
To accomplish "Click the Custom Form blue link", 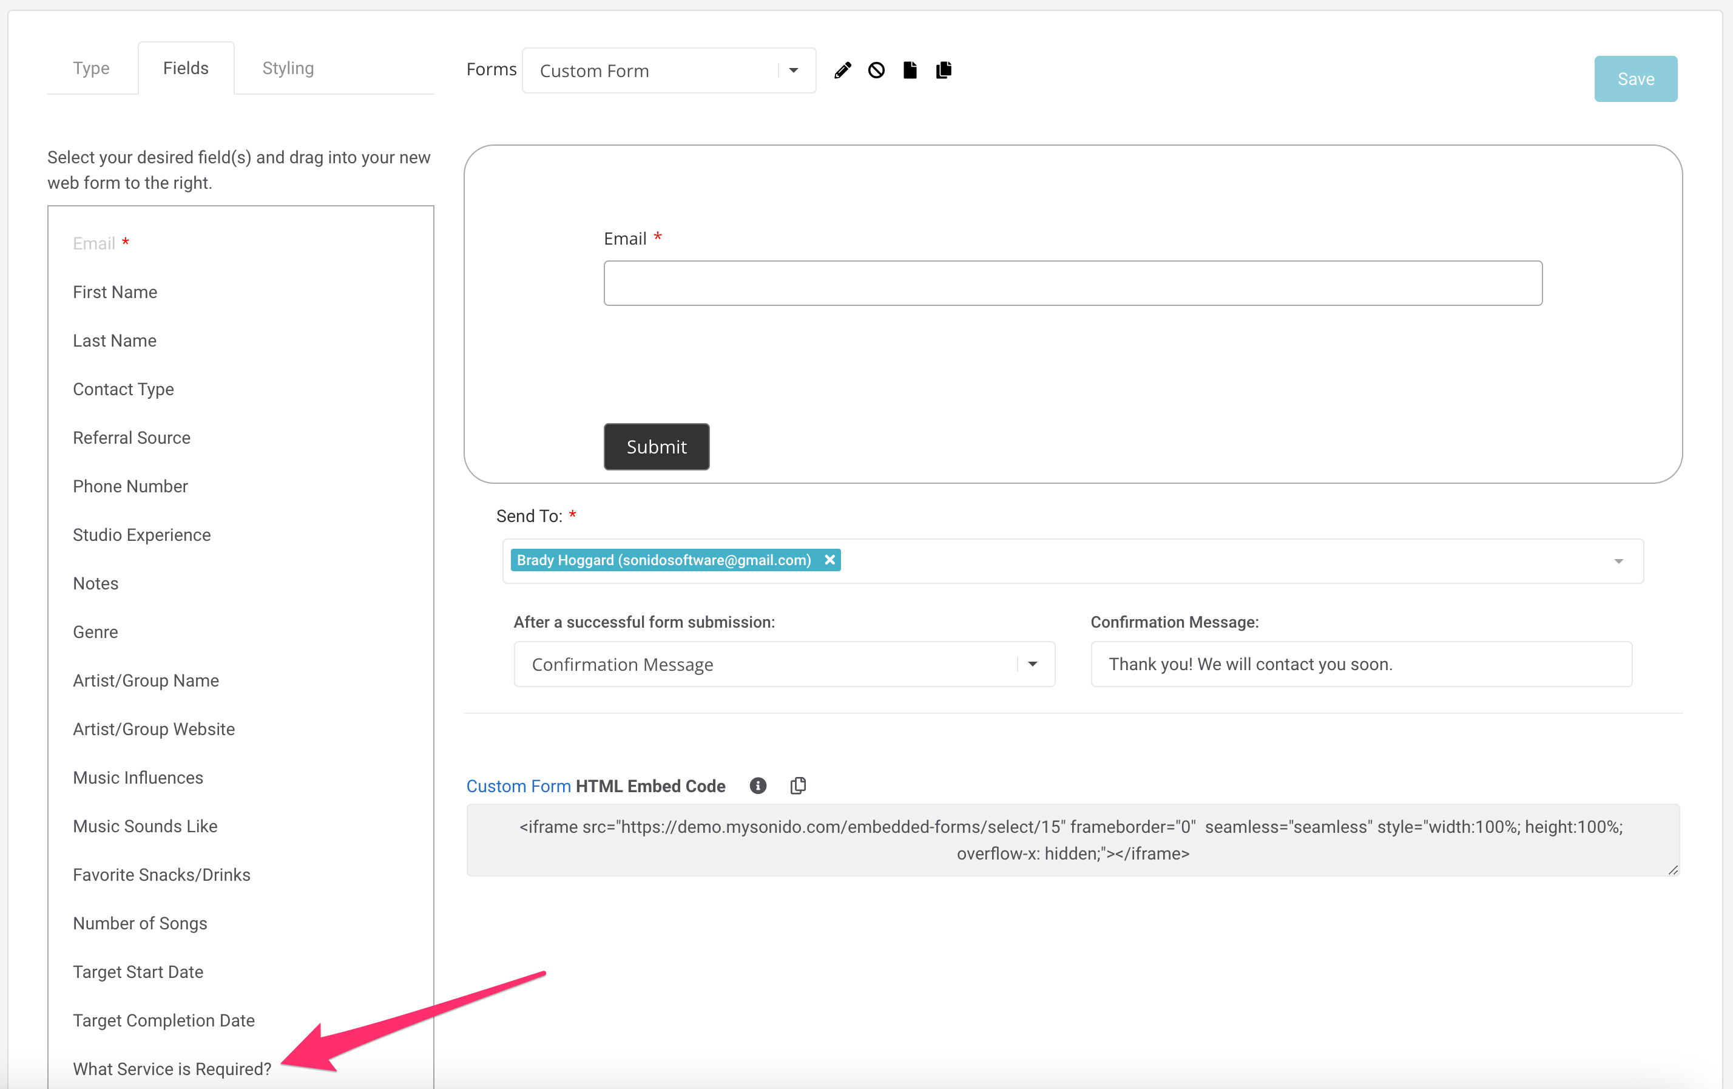I will click(518, 786).
